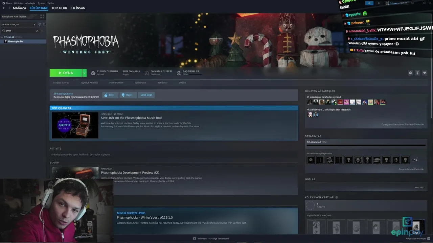Image resolution: width=433 pixels, height=243 pixels.
Task: Click the pink friend avatar
Action: (346, 102)
